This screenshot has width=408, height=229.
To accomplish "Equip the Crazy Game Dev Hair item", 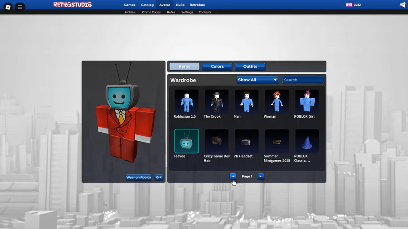I will point(217,141).
